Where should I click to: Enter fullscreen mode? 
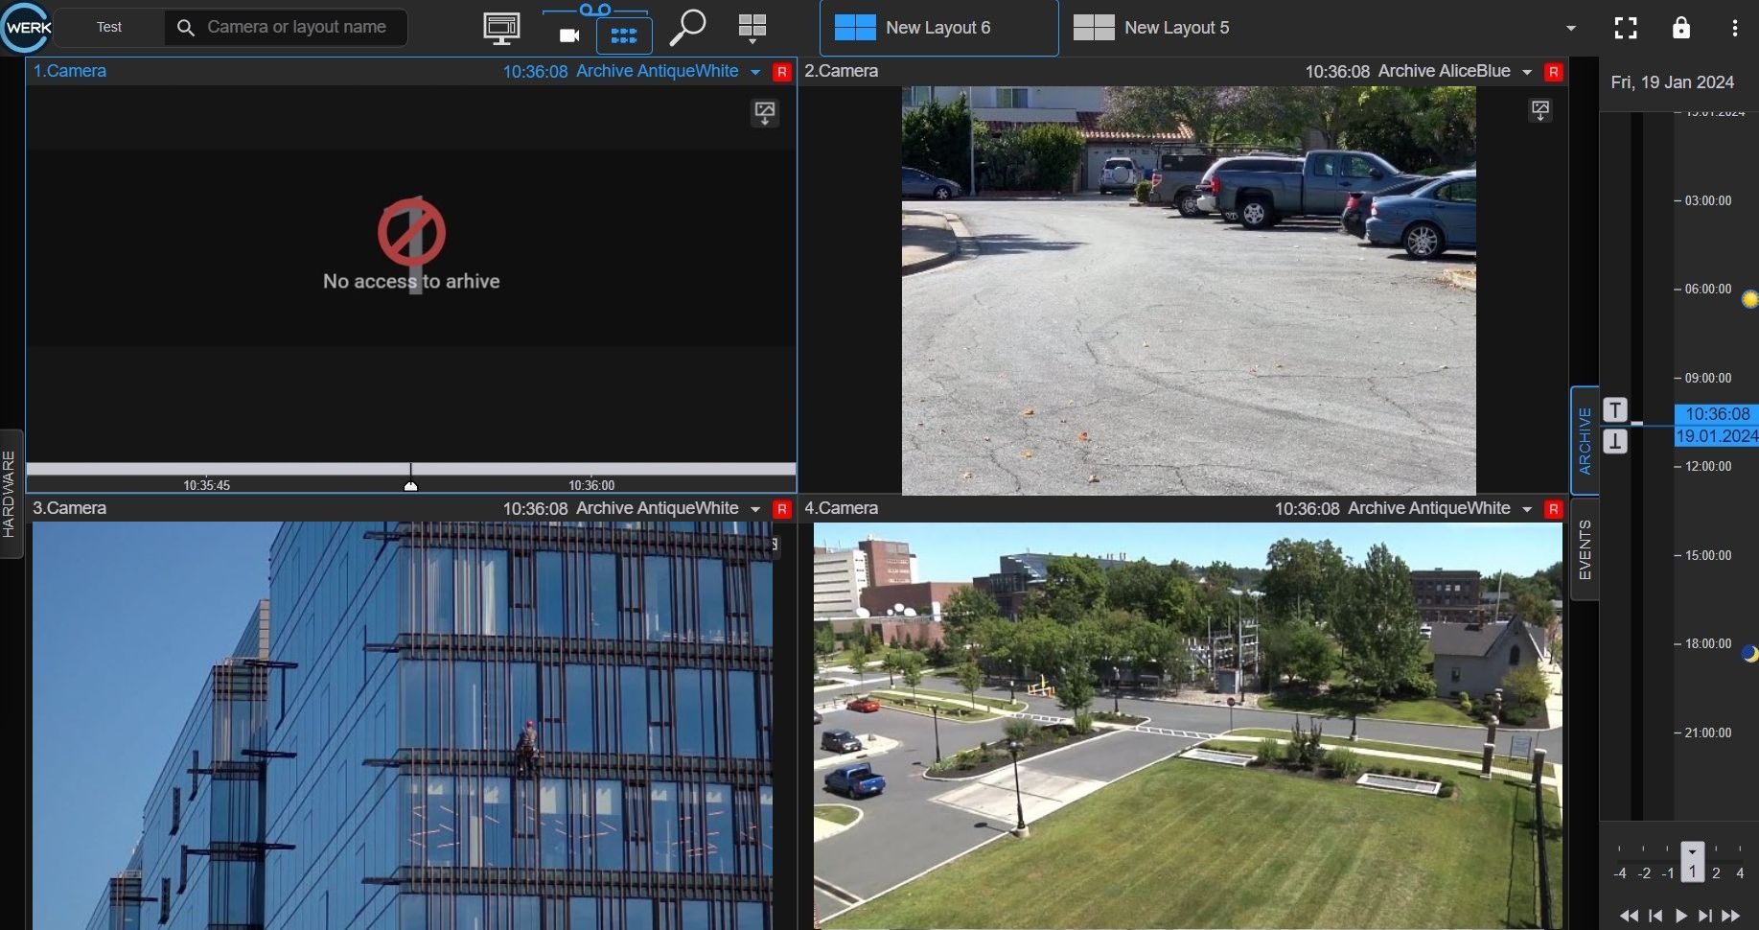tap(1626, 28)
